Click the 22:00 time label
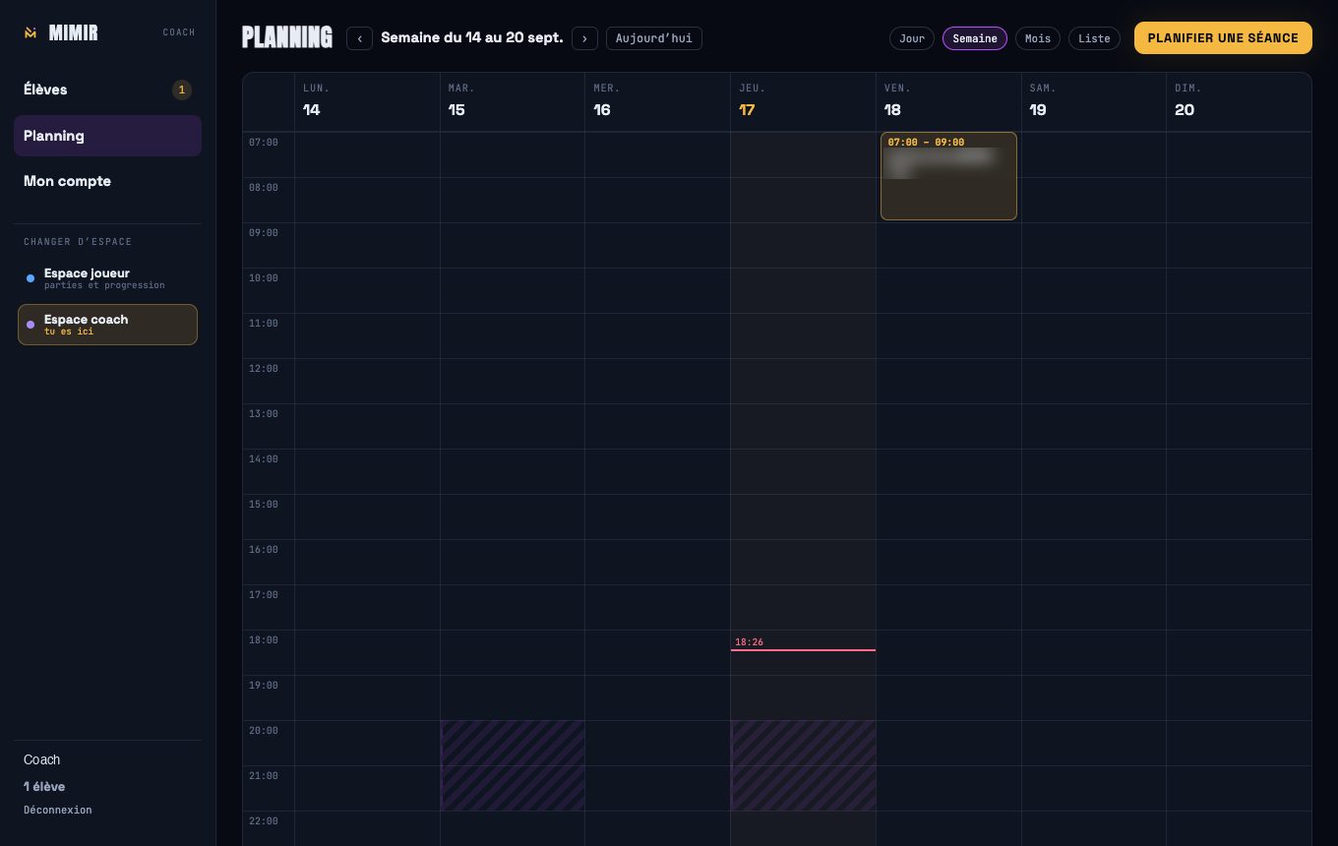Viewport: 1338px width, 846px height. point(264,821)
